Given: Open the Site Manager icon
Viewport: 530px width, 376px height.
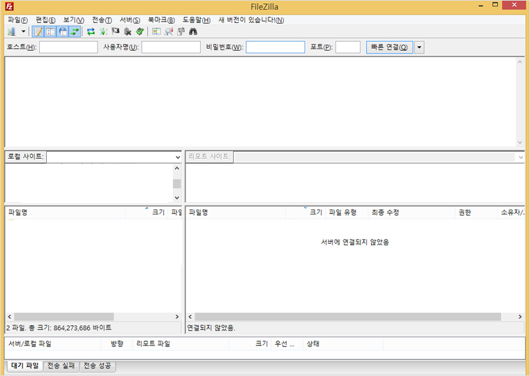Looking at the screenshot, I should click(x=12, y=31).
